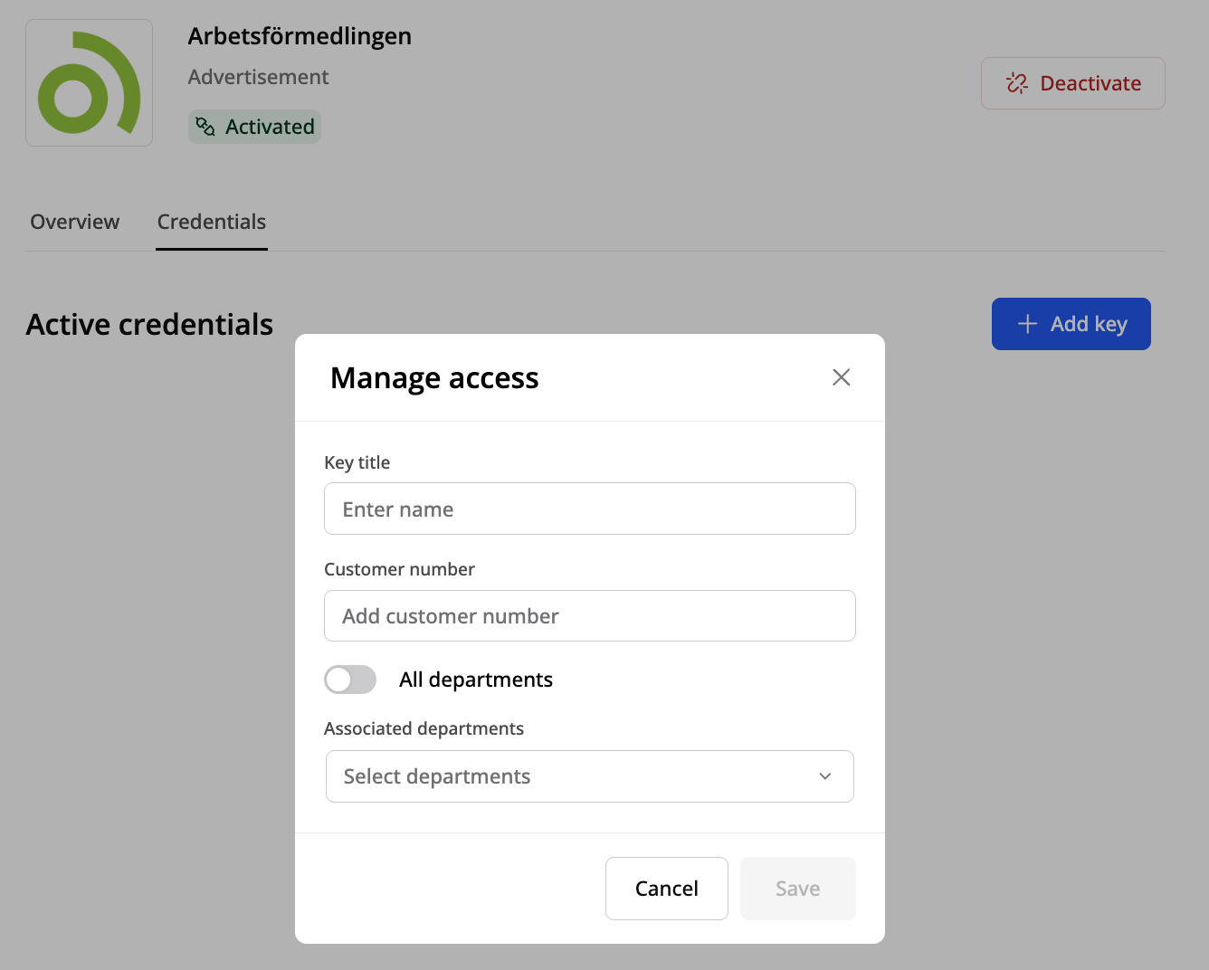The image size is (1209, 970).
Task: Toggle the All departments switch
Action: pos(350,680)
